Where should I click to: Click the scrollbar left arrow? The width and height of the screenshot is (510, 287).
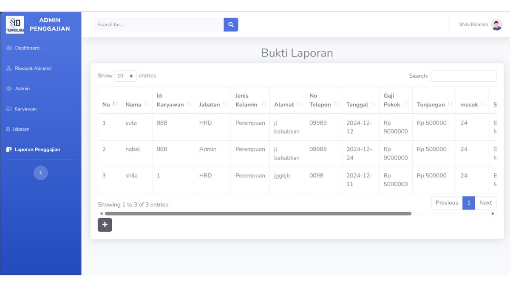101,213
